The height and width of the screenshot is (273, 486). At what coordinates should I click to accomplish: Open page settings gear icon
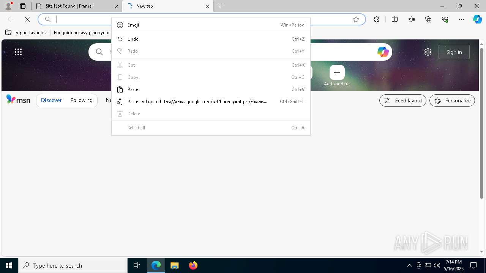[x=428, y=52]
